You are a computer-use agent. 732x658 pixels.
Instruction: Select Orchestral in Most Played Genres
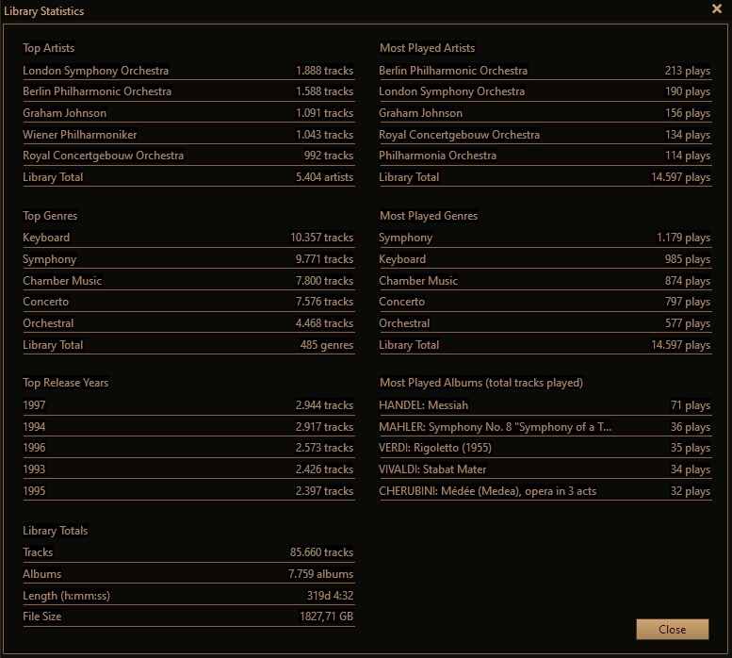pyautogui.click(x=404, y=323)
